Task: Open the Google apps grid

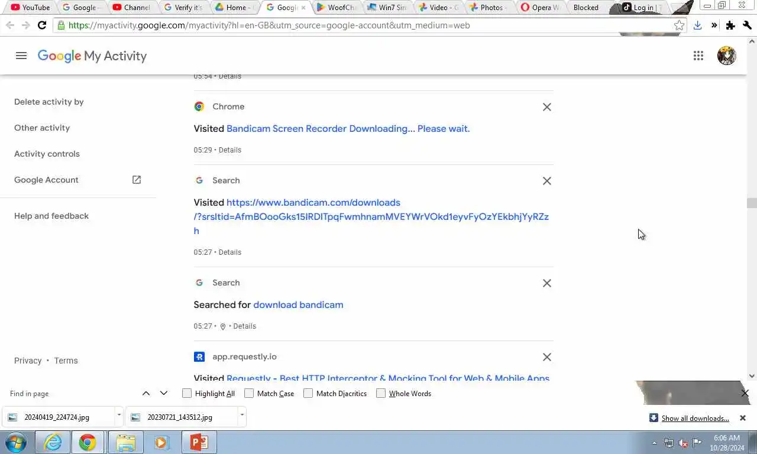Action: pos(698,56)
